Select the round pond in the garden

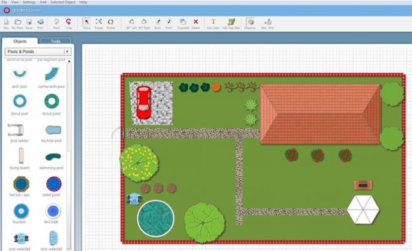(155, 218)
